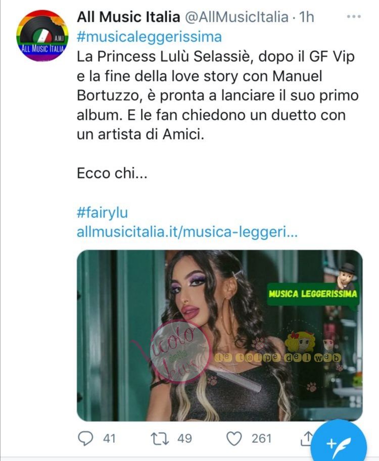Click the Musica Leggerissima green label in image
This screenshot has width=379, height=461.
[x=313, y=294]
